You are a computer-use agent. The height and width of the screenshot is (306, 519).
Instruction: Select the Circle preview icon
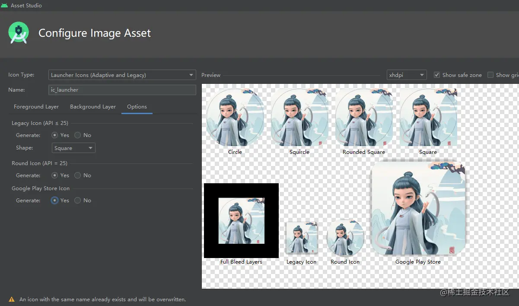tap(235, 118)
